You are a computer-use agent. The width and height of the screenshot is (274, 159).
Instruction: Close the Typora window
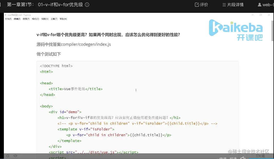269,15
